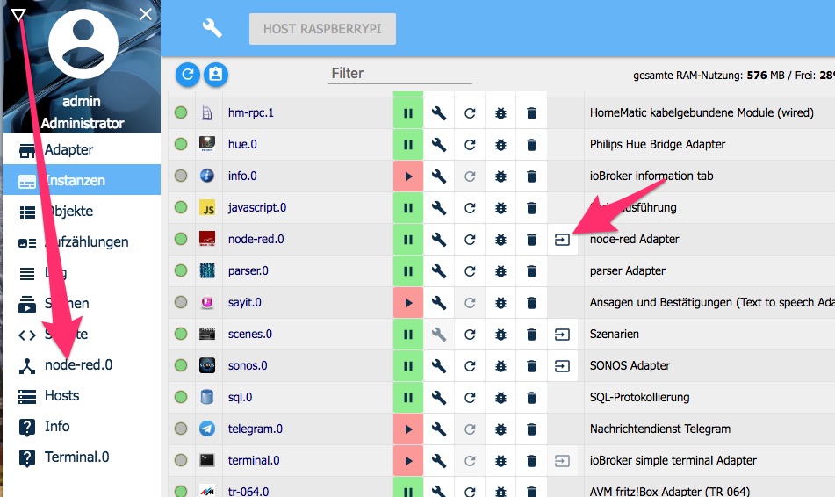Viewport: 835px width, 497px height.
Task: Click hm-rpc.1 instance name
Action: pos(251,113)
